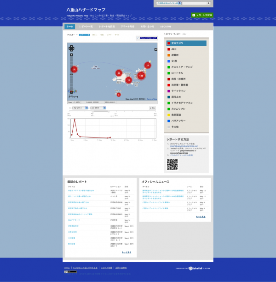The image size is (276, 282).
Task: Click the footer ホーム link
Action: pyautogui.click(x=67, y=268)
